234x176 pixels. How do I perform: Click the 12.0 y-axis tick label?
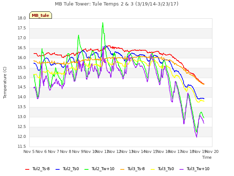point(22,137)
